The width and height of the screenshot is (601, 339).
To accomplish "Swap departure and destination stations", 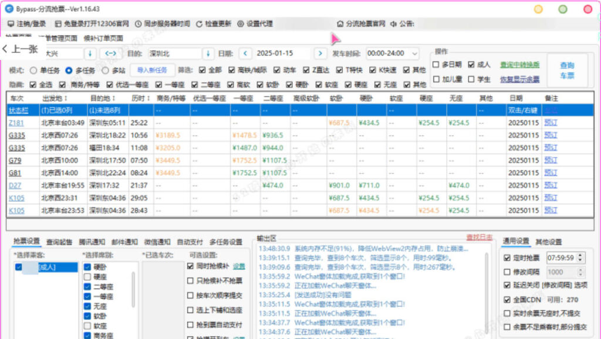I will (110, 53).
